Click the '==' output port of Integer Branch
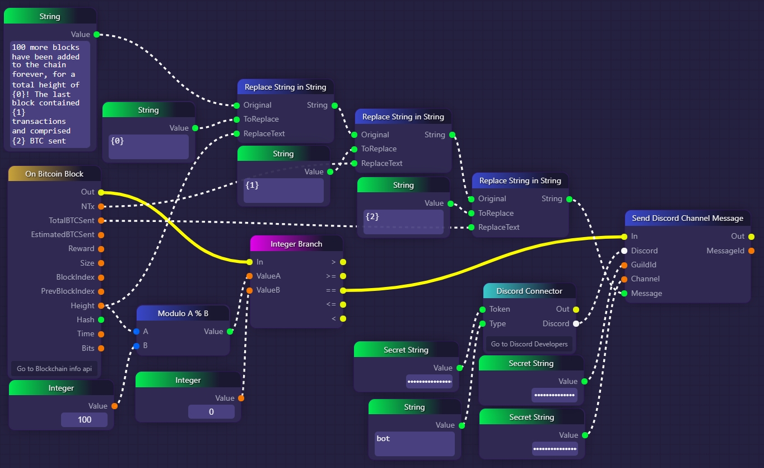The height and width of the screenshot is (468, 764). (x=343, y=290)
